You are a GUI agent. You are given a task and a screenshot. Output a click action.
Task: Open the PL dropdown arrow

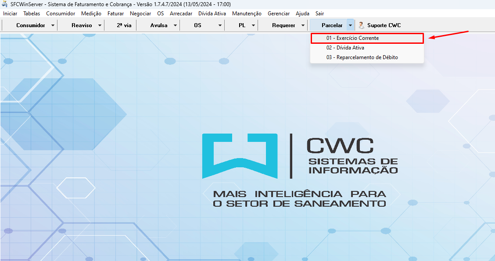[253, 25]
